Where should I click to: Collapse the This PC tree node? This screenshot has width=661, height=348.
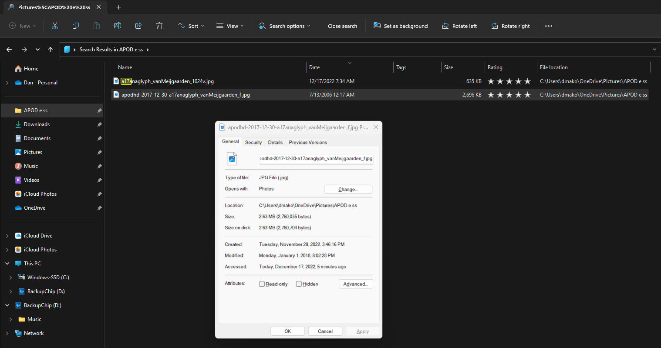(x=7, y=264)
